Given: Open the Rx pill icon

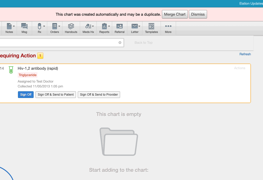Looking at the screenshot, I should (39, 26).
